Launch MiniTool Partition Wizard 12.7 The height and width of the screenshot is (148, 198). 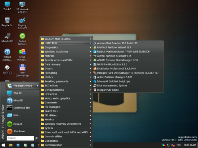pyautogui.click(x=128, y=47)
